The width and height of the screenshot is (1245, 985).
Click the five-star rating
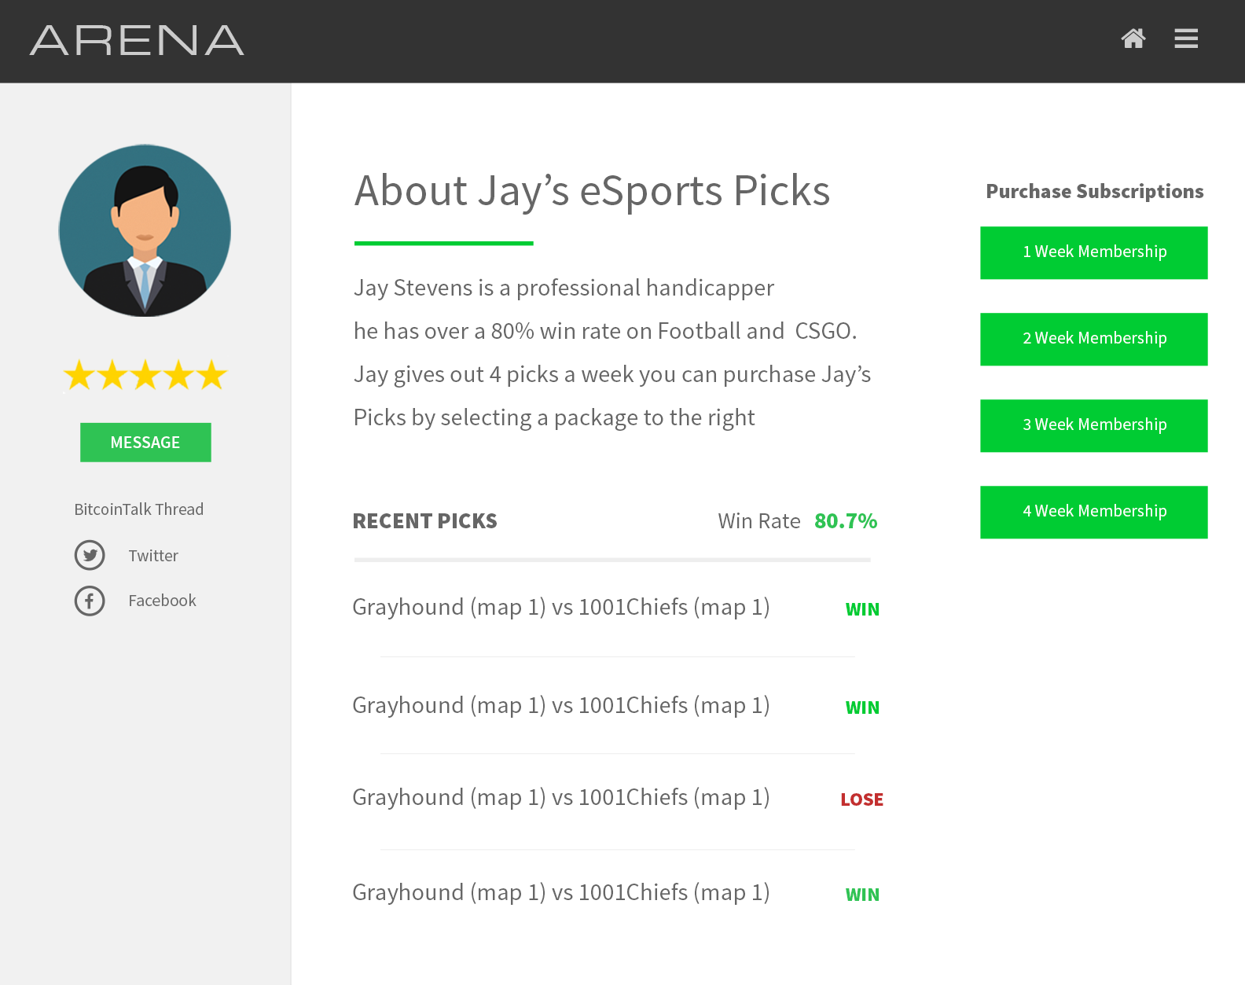pyautogui.click(x=145, y=376)
